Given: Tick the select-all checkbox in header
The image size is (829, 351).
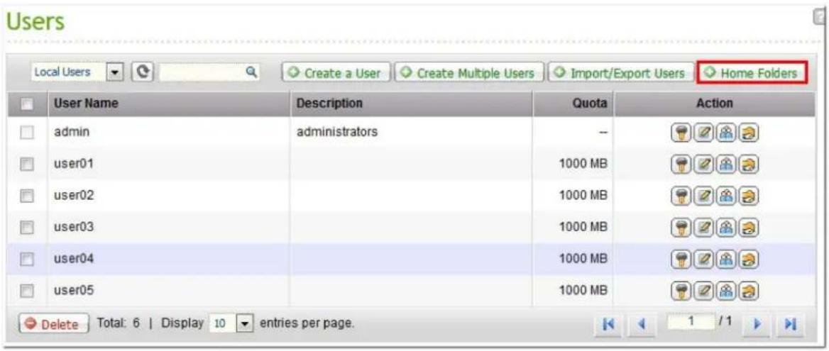Looking at the screenshot, I should tap(26, 104).
